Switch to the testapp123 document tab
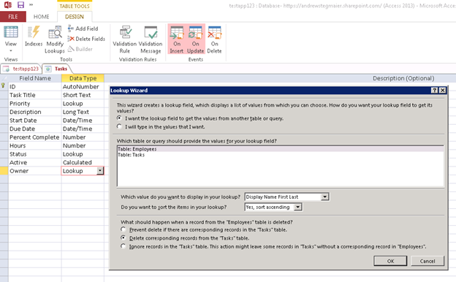Viewport: 456px width, 282px height. [x=21, y=69]
